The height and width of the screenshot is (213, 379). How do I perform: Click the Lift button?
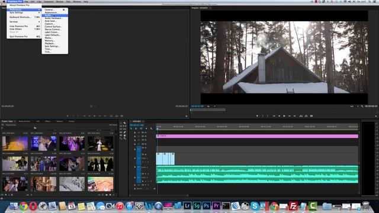click(301, 116)
